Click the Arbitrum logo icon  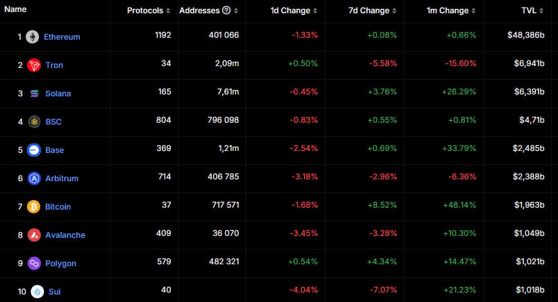point(34,178)
